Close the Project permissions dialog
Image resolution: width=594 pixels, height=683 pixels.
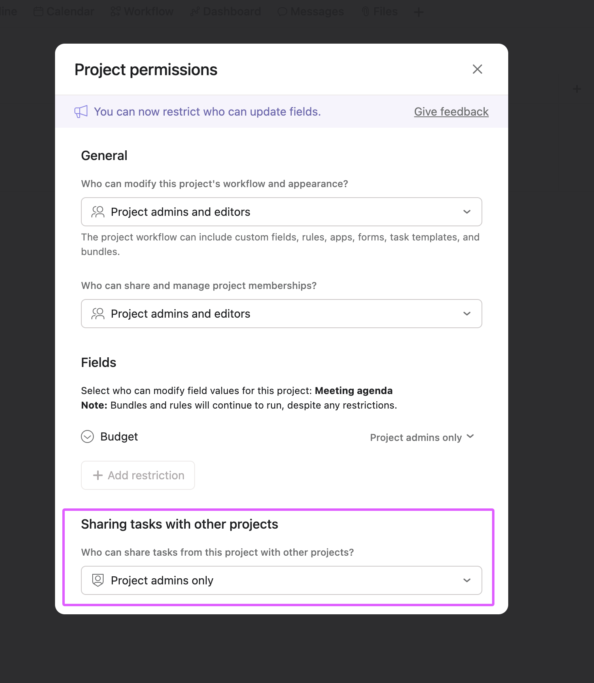[477, 69]
